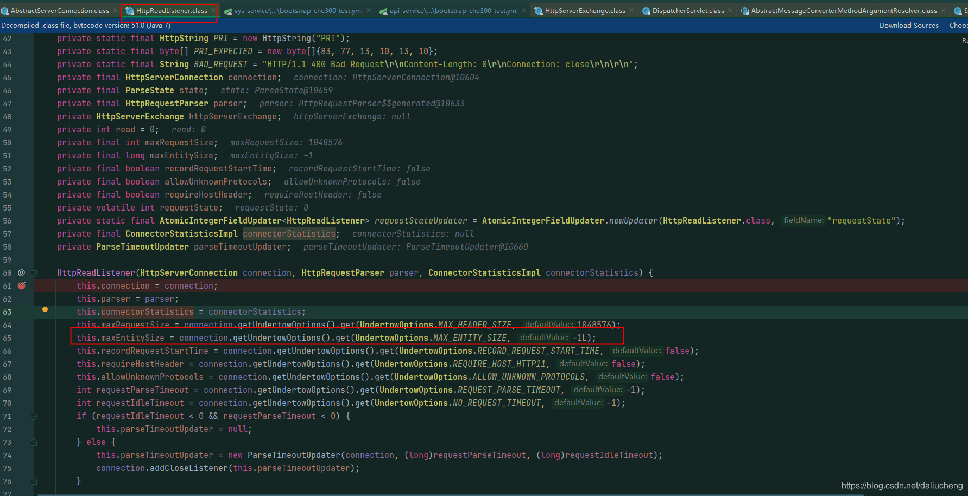Open sys-service bootstrap-che300-test.yml tab

tap(299, 11)
